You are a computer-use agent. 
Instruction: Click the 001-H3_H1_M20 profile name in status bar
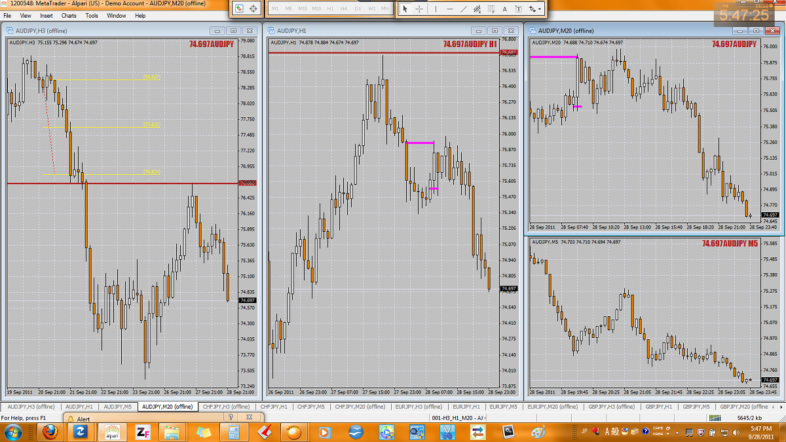point(459,417)
